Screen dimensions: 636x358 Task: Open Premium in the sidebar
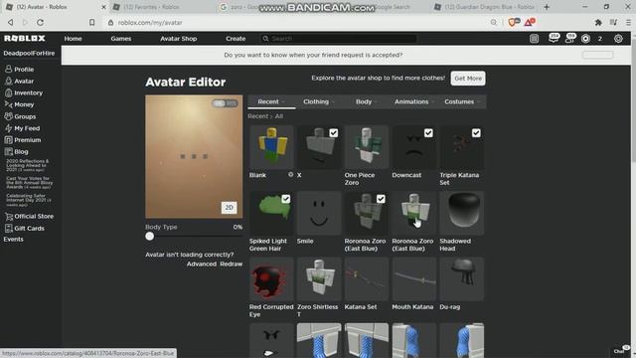23,140
